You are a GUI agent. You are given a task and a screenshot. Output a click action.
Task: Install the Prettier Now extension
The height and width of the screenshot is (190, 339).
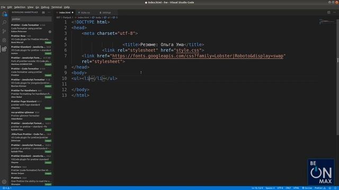(48, 43)
